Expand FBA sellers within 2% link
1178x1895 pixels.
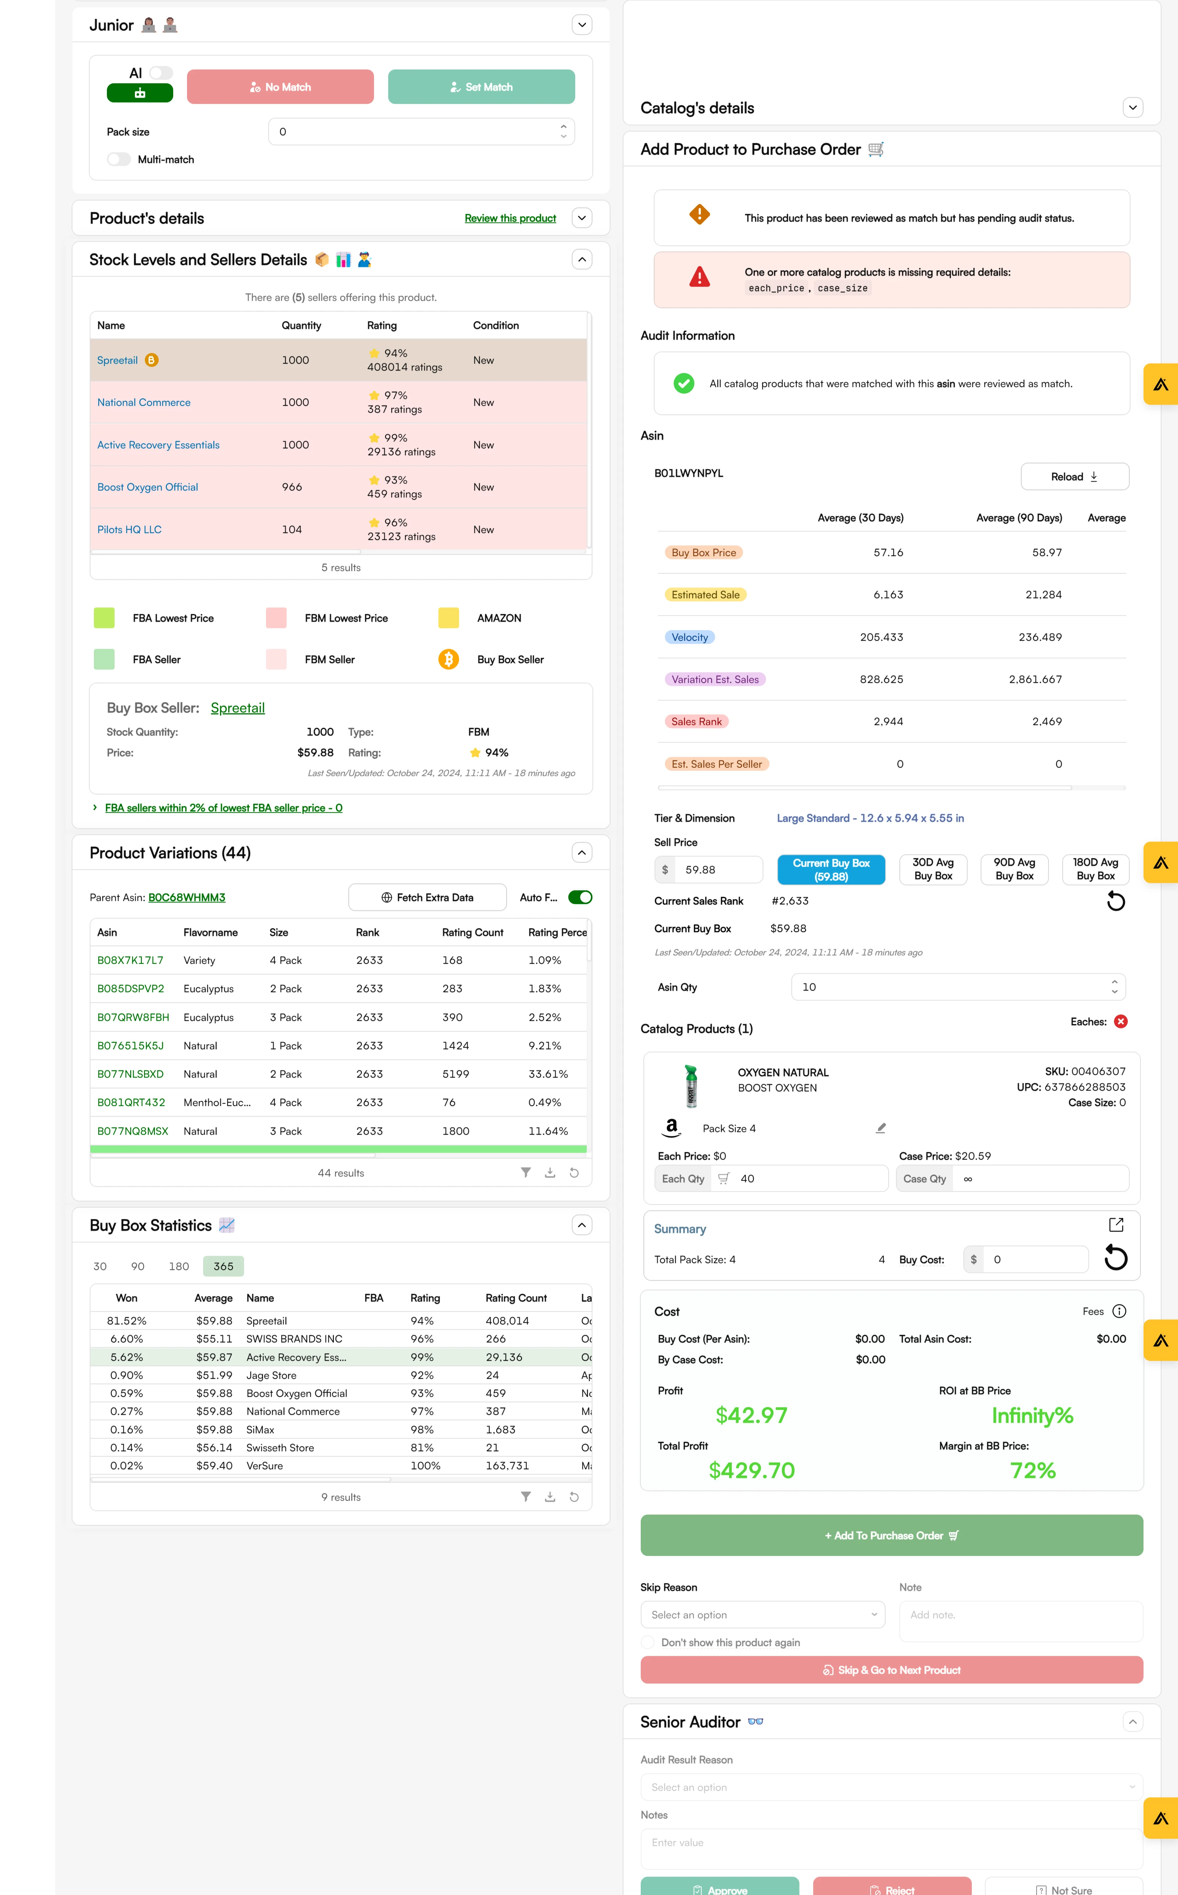coord(223,808)
